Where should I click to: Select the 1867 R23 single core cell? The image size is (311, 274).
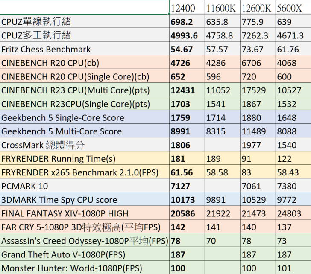258,103
